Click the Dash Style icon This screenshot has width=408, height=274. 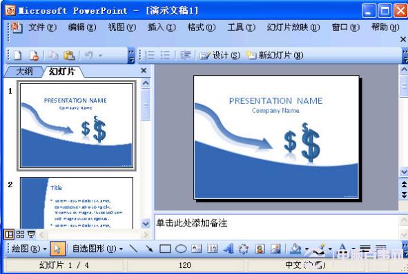(381, 249)
